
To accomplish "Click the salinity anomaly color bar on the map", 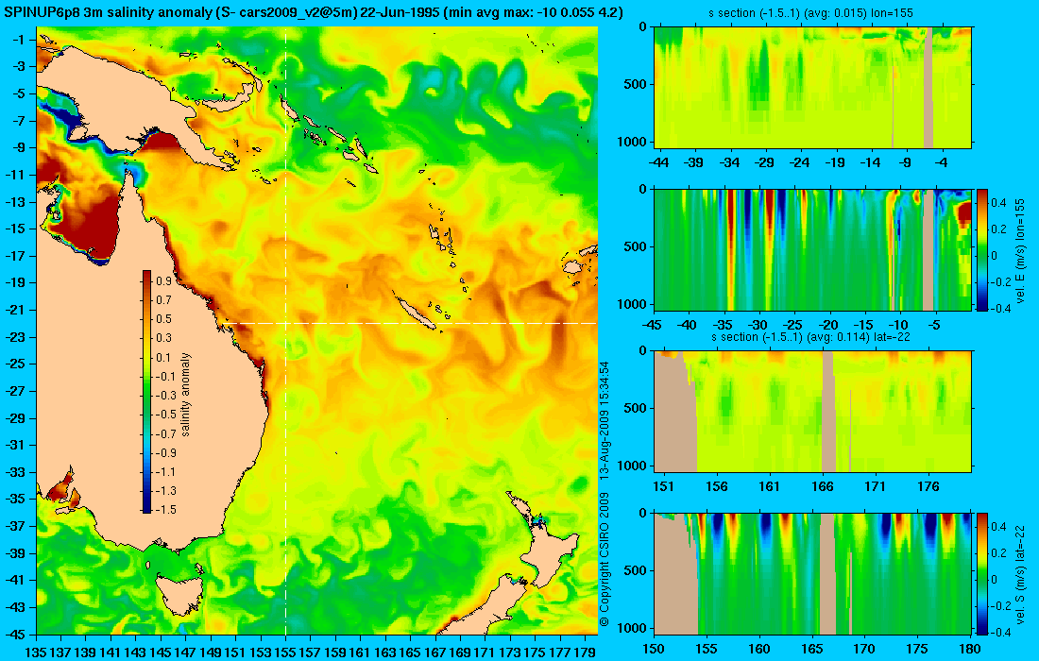I will click(x=146, y=392).
